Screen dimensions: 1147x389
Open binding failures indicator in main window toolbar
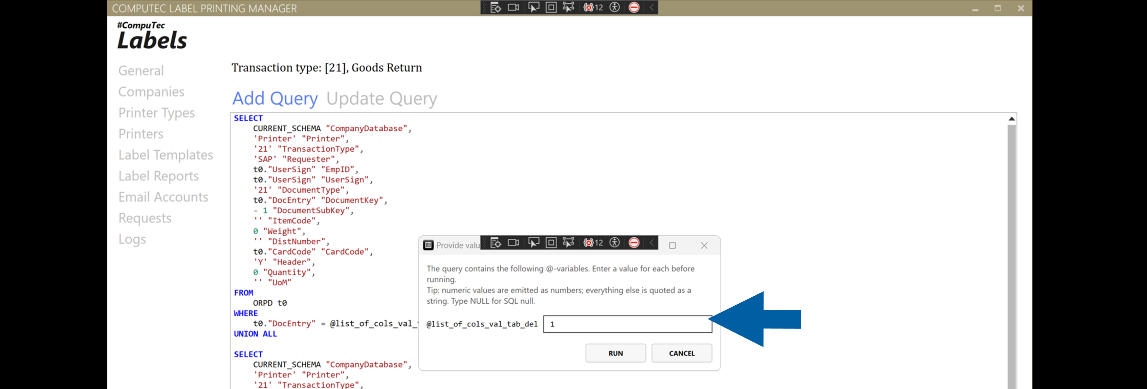(593, 7)
